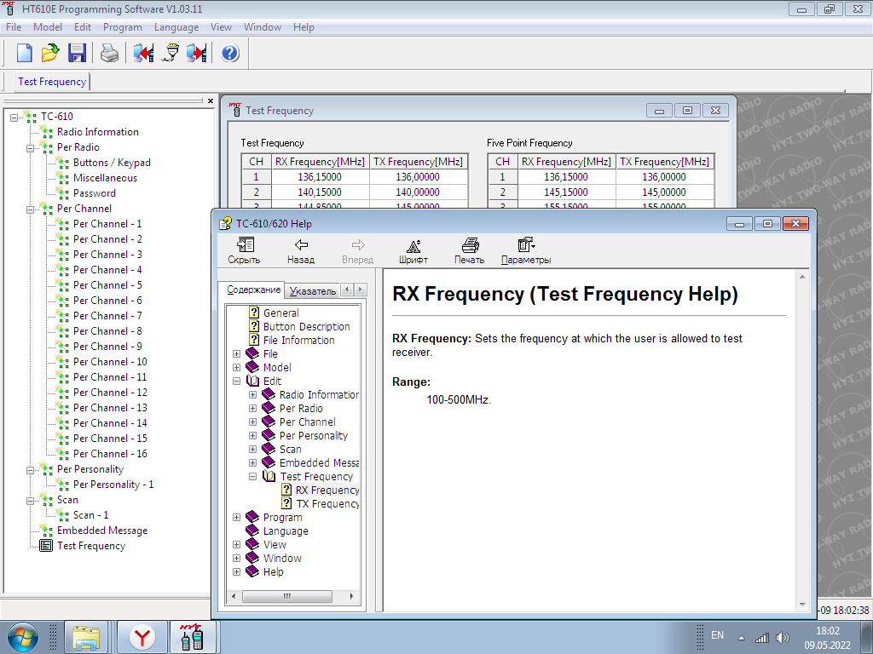This screenshot has width=873, height=654.
Task: Click Windows Start button
Action: pyautogui.click(x=23, y=637)
